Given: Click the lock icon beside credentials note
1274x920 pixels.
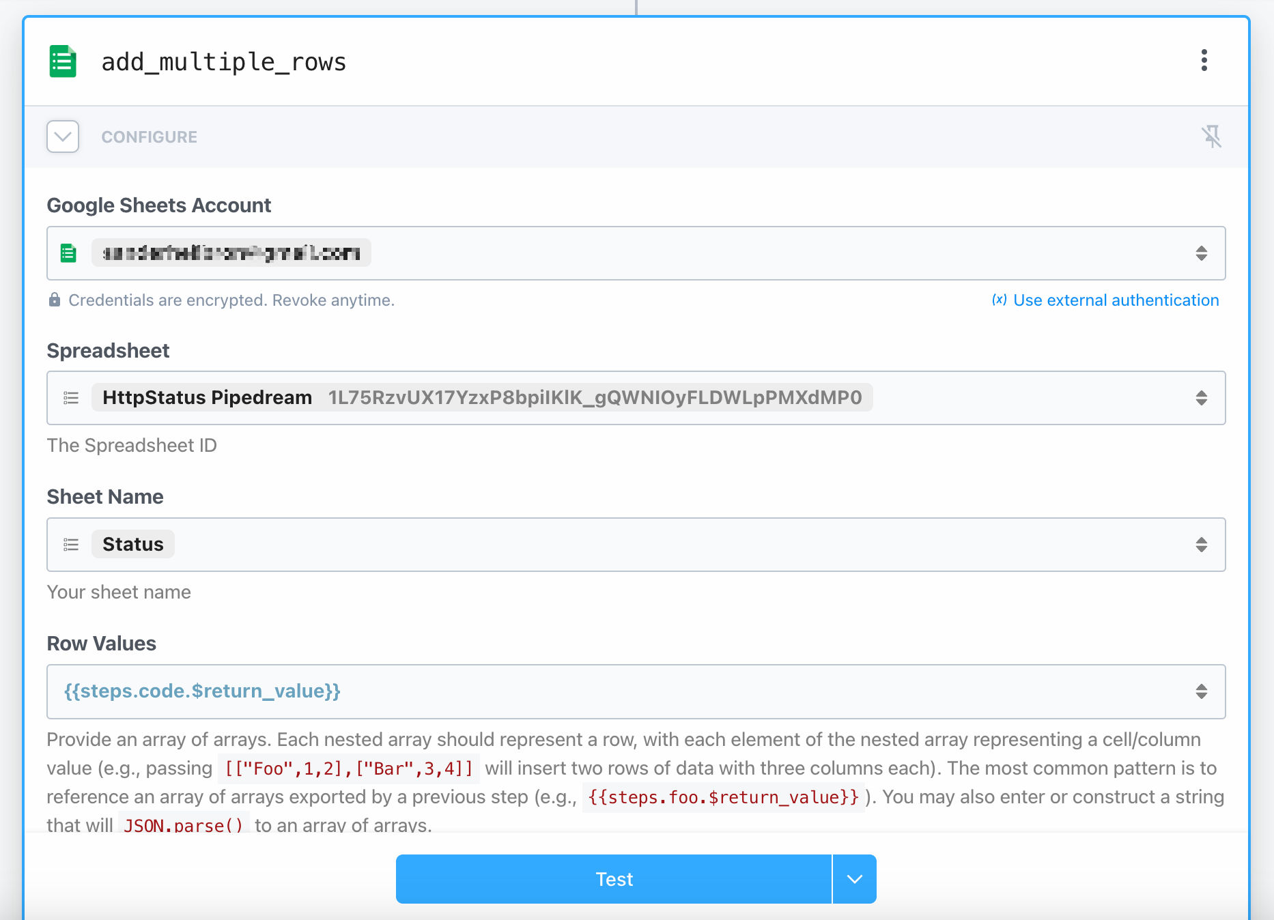Looking at the screenshot, I should tap(55, 300).
